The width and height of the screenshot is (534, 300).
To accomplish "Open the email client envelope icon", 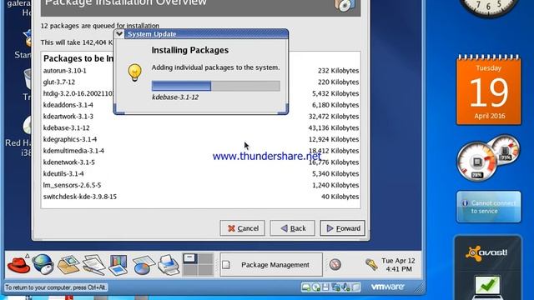I will click(68, 265).
